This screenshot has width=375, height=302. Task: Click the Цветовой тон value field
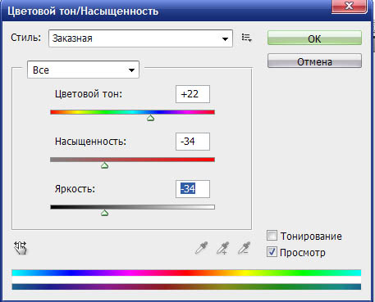click(x=193, y=94)
